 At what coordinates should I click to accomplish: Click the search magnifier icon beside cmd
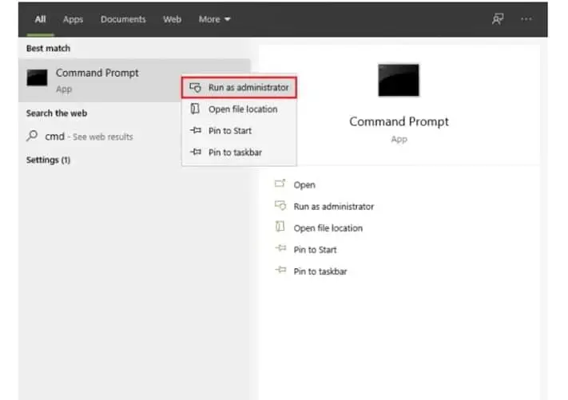coord(32,136)
